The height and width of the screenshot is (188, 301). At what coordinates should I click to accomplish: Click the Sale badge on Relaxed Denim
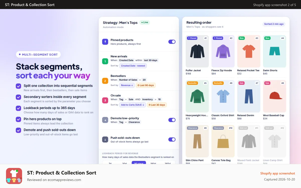point(242,83)
